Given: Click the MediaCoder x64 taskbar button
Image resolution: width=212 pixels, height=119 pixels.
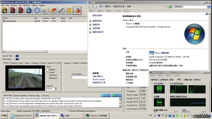Looking at the screenshot, I should (x=46, y=116).
